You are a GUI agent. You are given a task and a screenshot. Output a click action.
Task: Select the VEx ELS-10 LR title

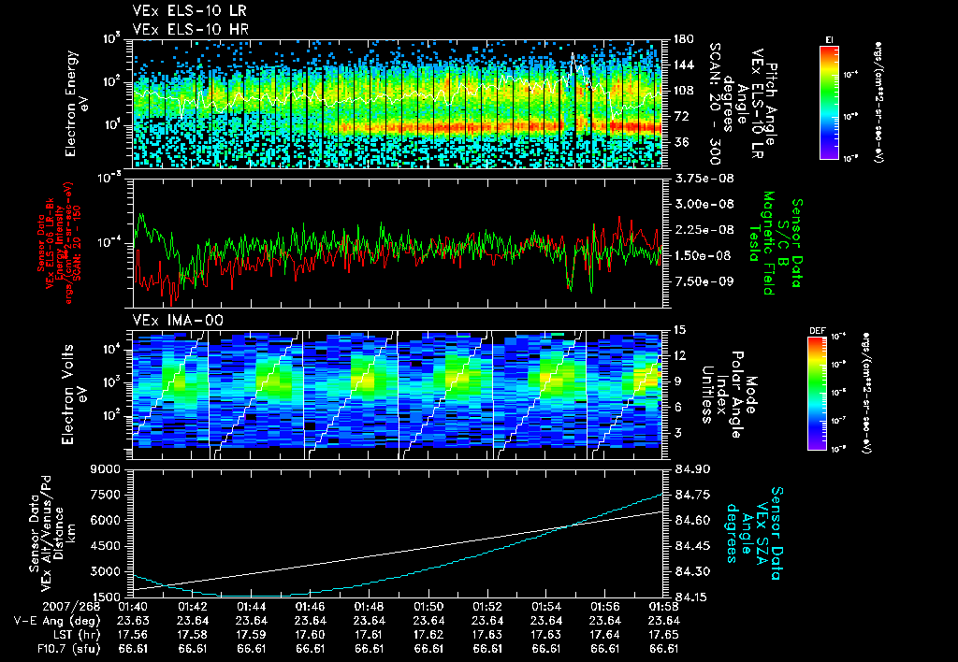tap(190, 11)
